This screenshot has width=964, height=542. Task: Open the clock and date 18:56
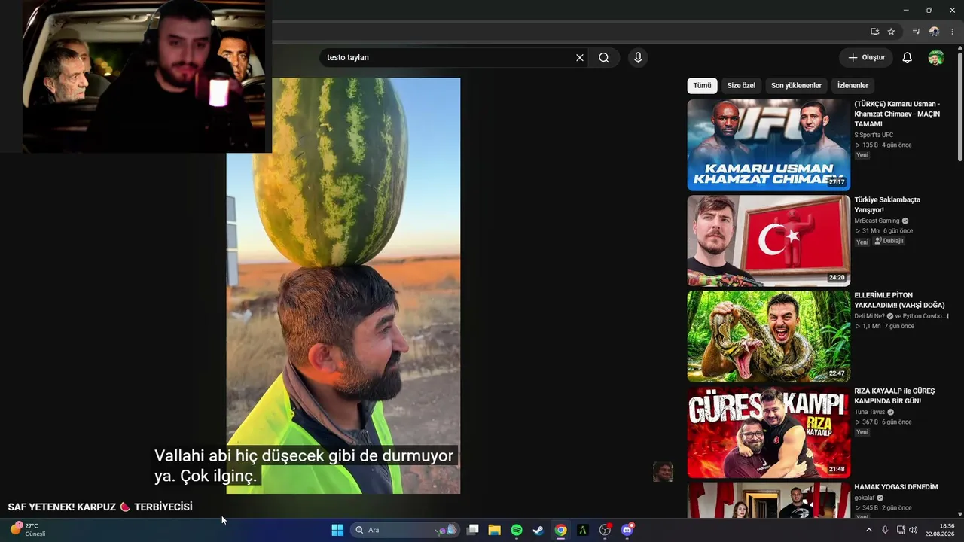(x=940, y=530)
